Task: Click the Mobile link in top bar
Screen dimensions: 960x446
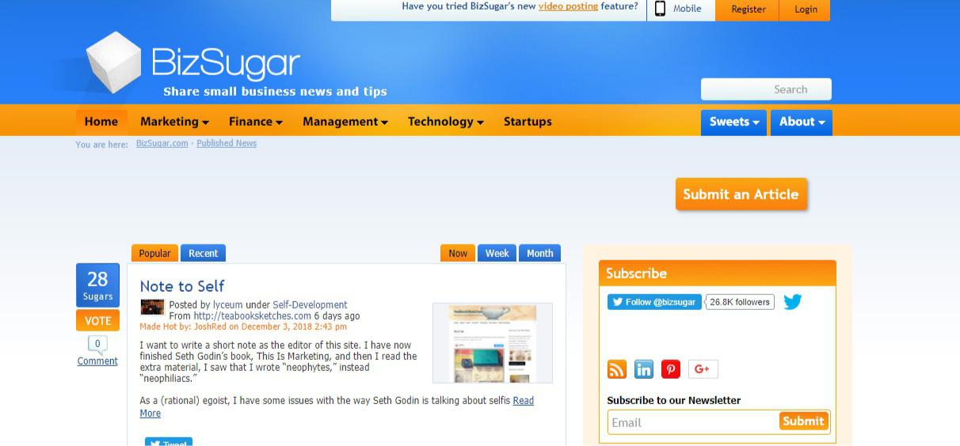Action: [687, 9]
